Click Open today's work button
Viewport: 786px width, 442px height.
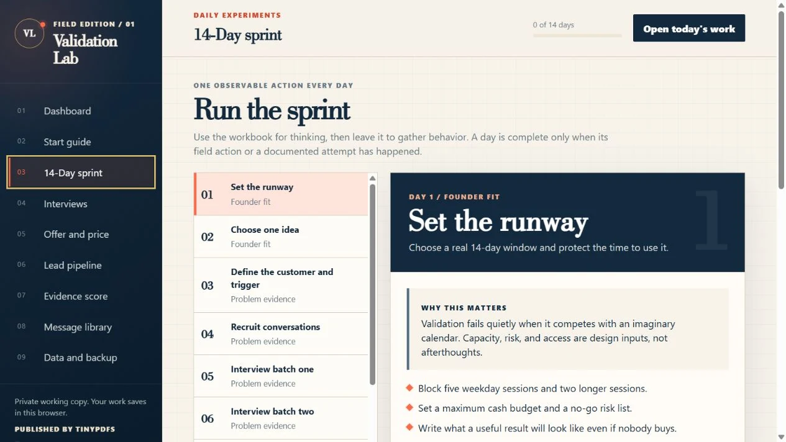tap(689, 29)
